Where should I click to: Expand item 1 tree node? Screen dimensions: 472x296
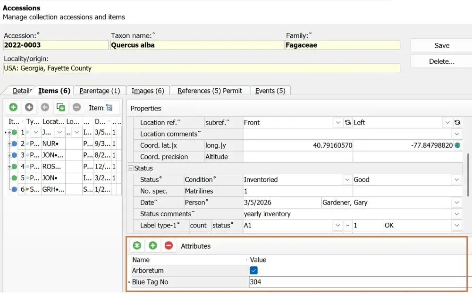(9, 132)
